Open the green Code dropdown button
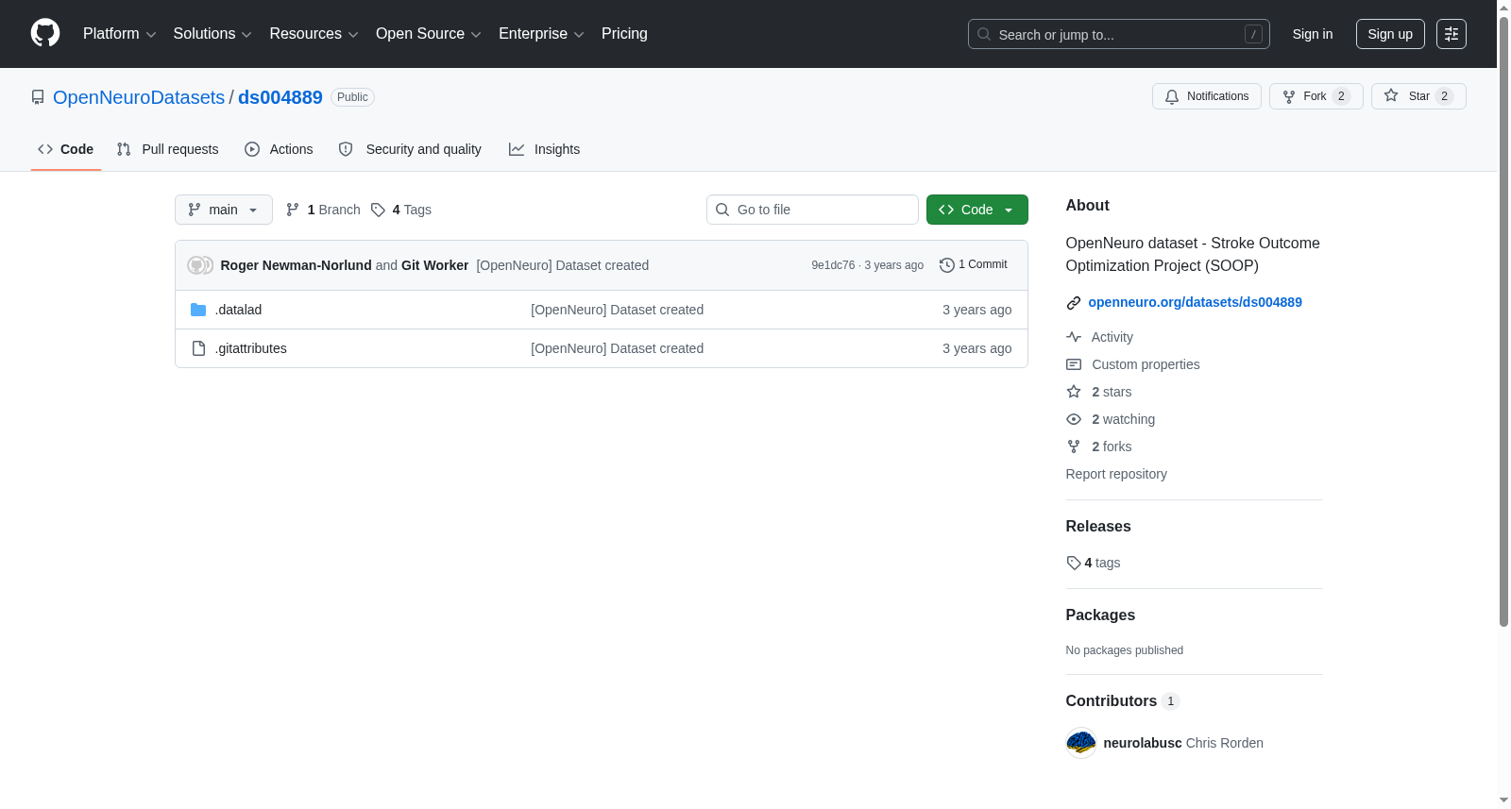Screen dimensions: 1511x809 pos(977,210)
